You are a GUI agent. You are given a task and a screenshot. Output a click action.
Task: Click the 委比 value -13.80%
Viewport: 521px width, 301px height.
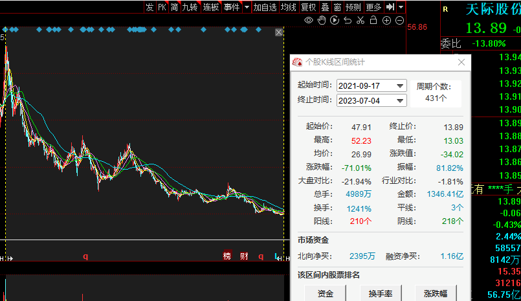pos(489,43)
